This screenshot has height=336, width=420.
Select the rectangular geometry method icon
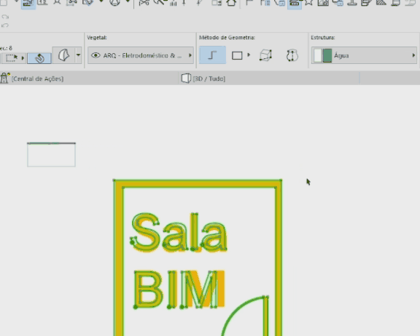pyautogui.click(x=237, y=55)
